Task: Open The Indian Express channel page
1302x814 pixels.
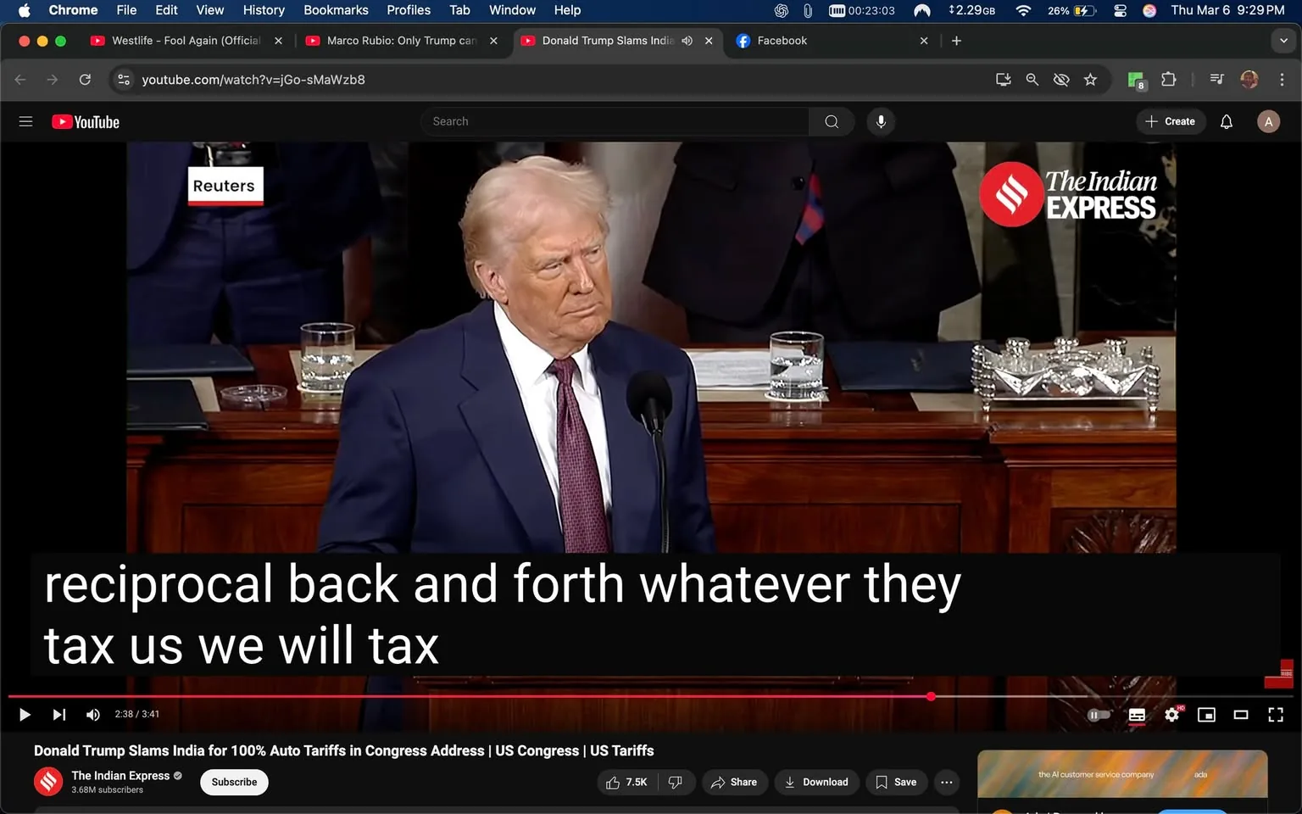Action: (x=120, y=775)
